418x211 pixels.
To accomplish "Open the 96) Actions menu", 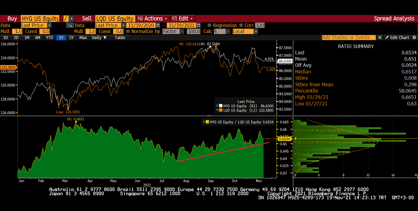I will (x=152, y=19).
